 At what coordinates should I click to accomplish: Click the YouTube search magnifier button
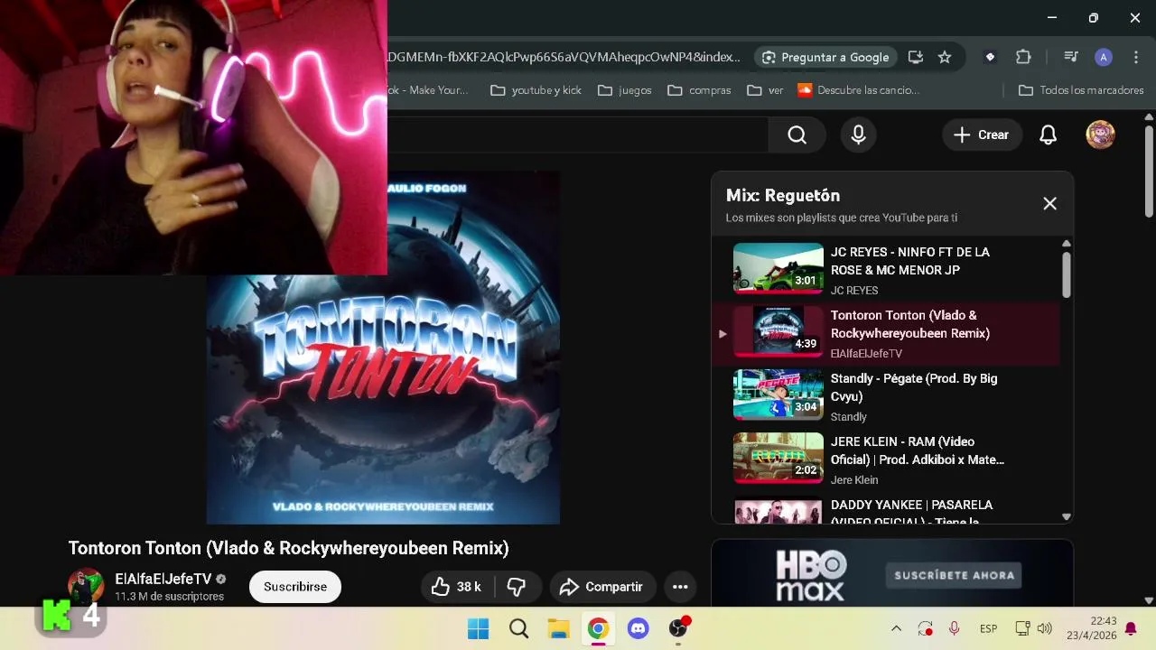click(797, 135)
